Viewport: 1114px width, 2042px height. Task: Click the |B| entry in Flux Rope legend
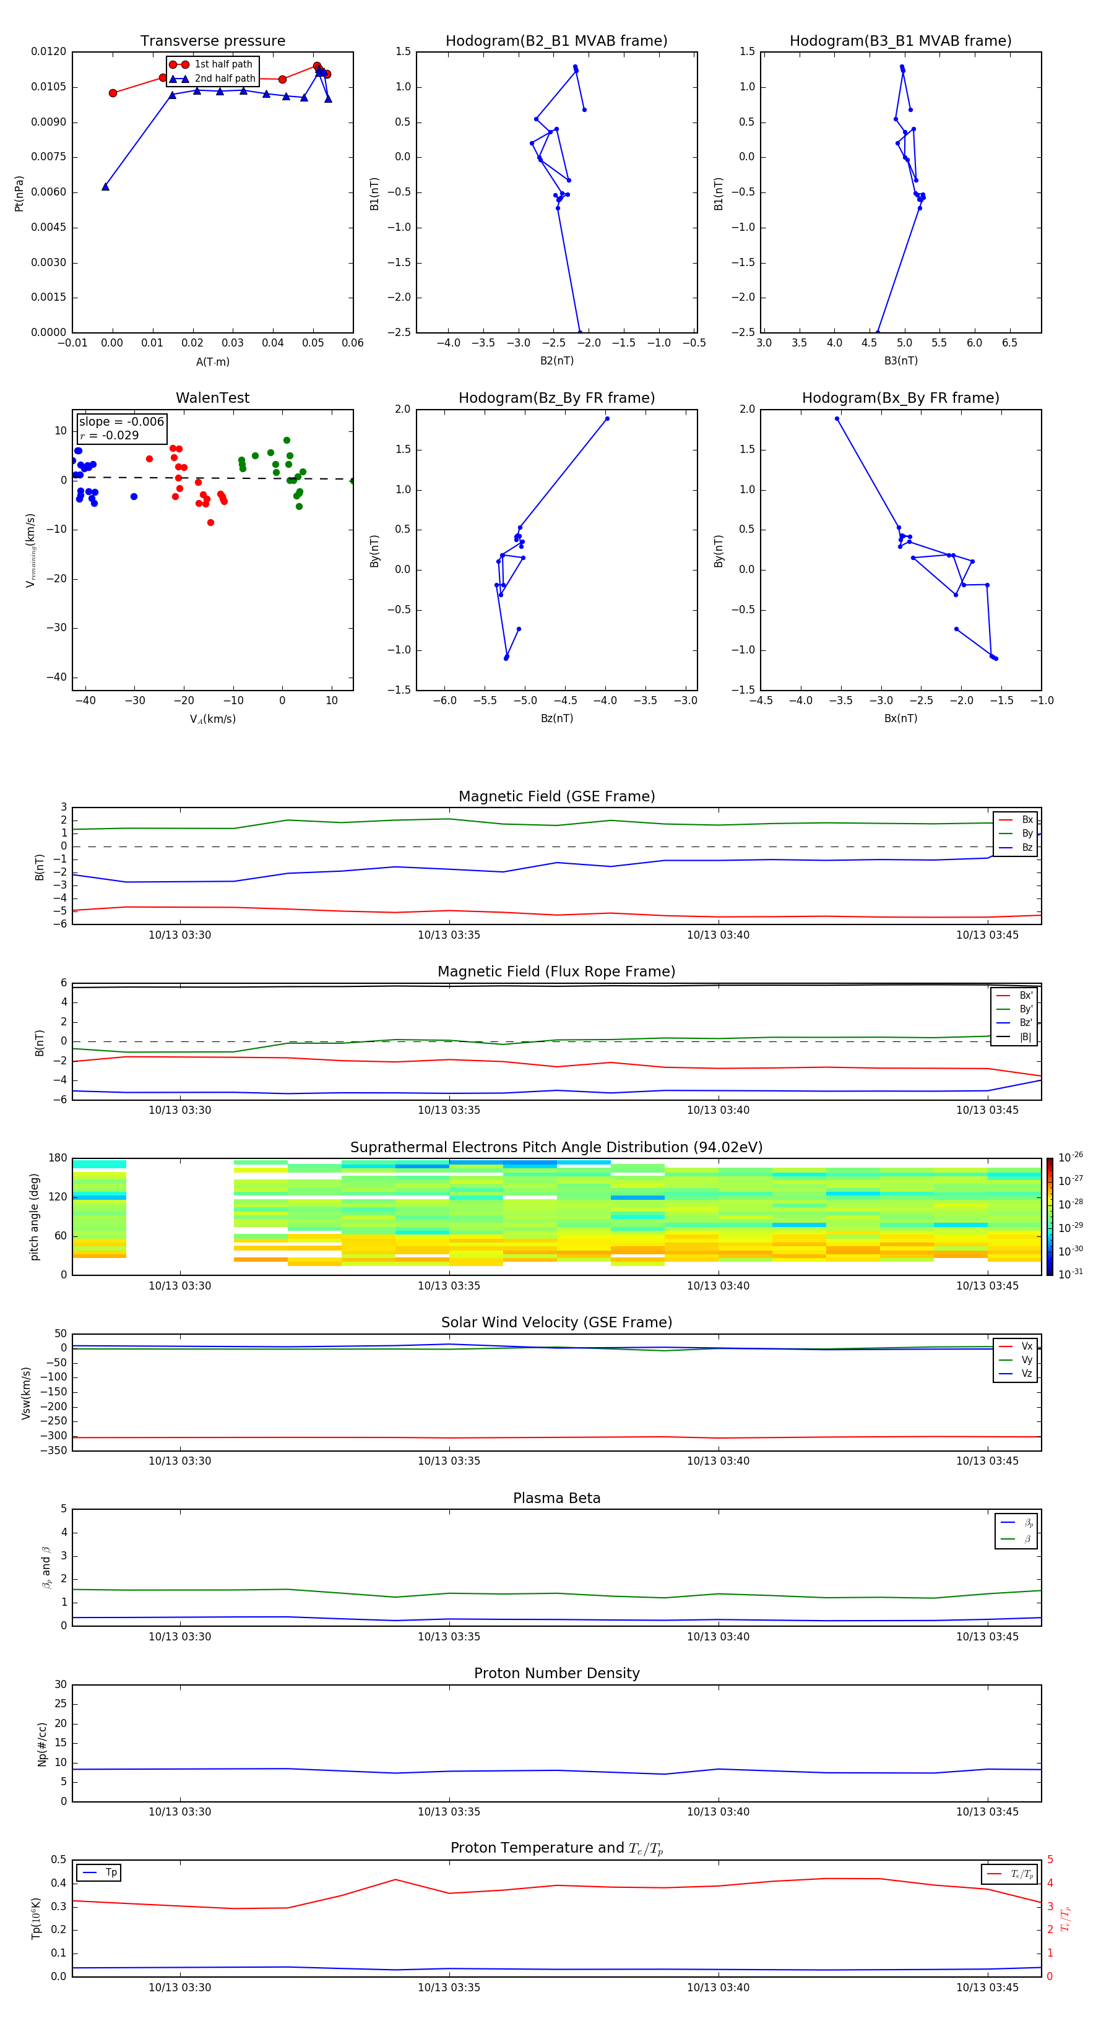click(1015, 1037)
